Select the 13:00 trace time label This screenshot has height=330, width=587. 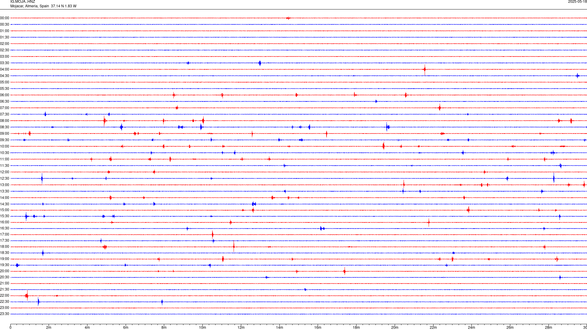click(5, 185)
